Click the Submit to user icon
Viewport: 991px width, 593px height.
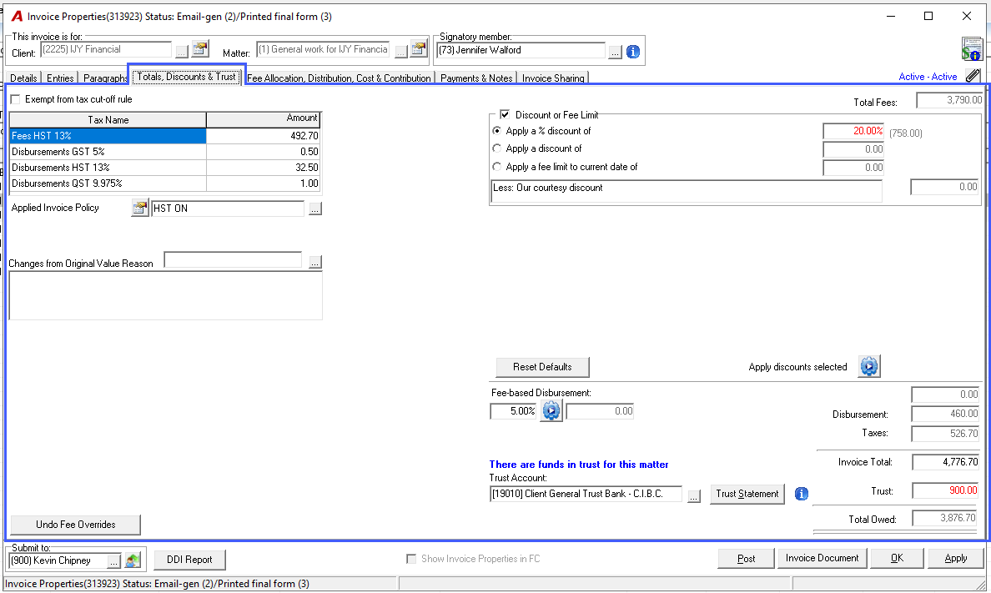point(132,560)
